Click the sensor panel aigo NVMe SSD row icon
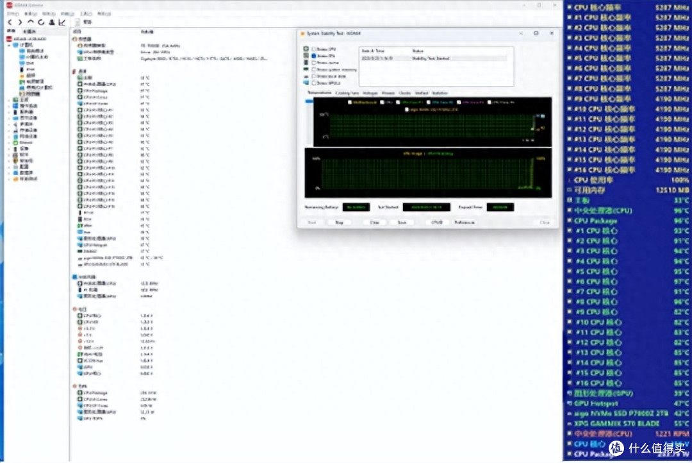 click(570, 414)
